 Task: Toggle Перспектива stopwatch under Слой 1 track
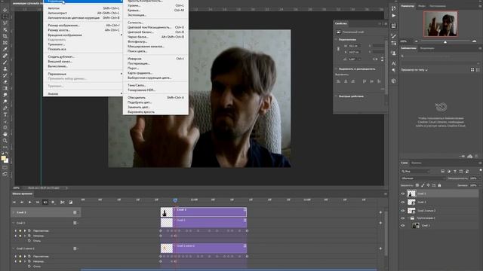tap(29, 231)
